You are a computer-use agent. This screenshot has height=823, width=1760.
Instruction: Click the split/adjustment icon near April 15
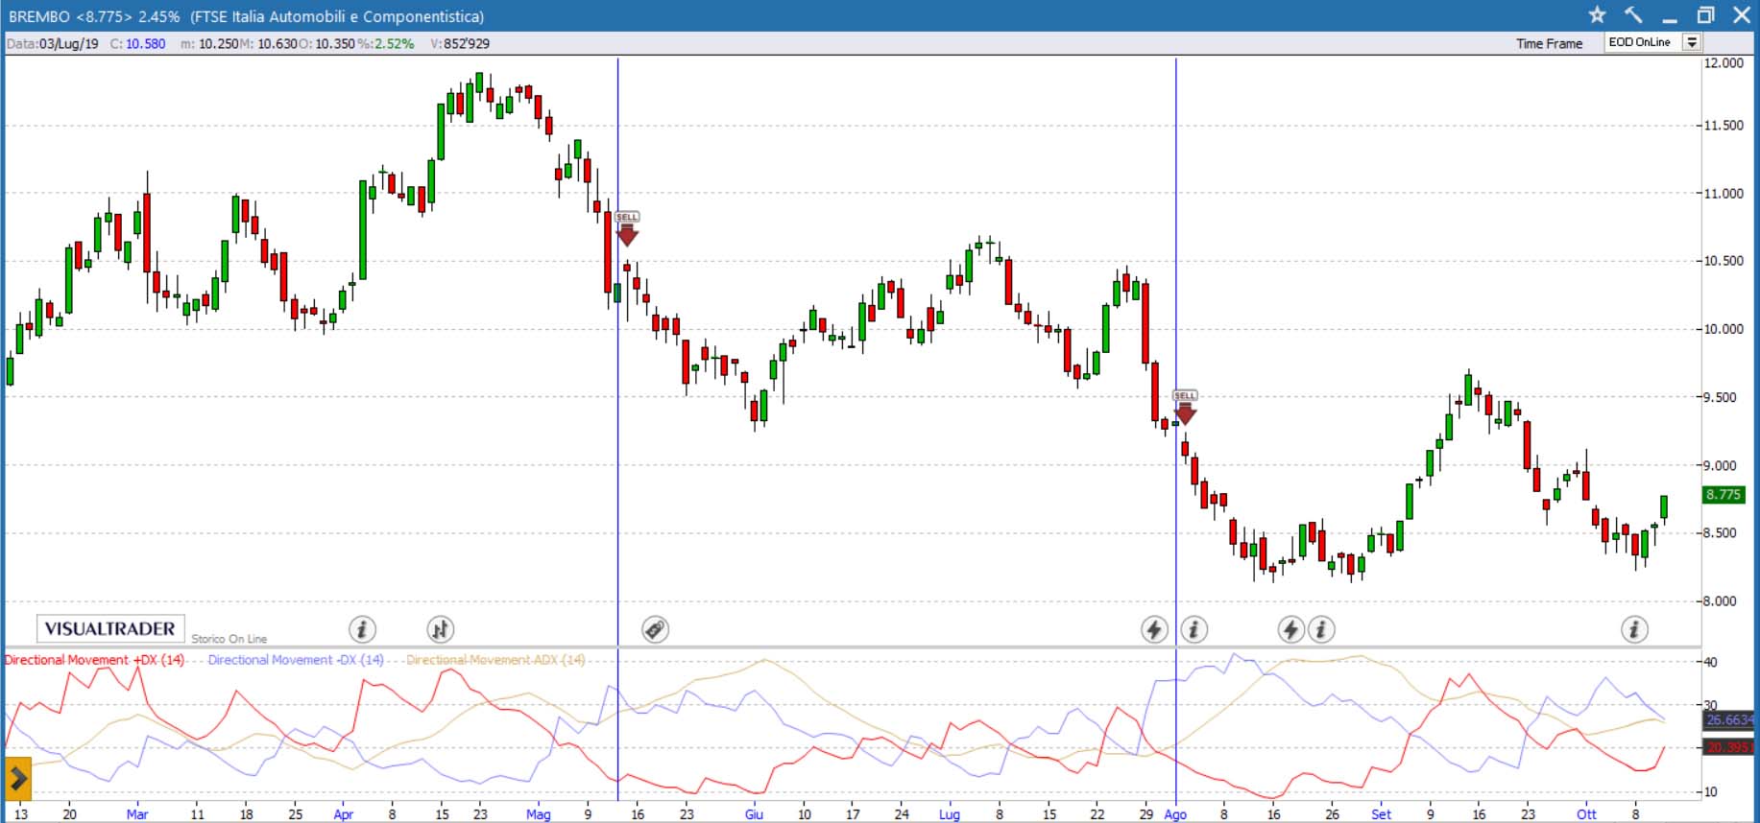pos(440,629)
